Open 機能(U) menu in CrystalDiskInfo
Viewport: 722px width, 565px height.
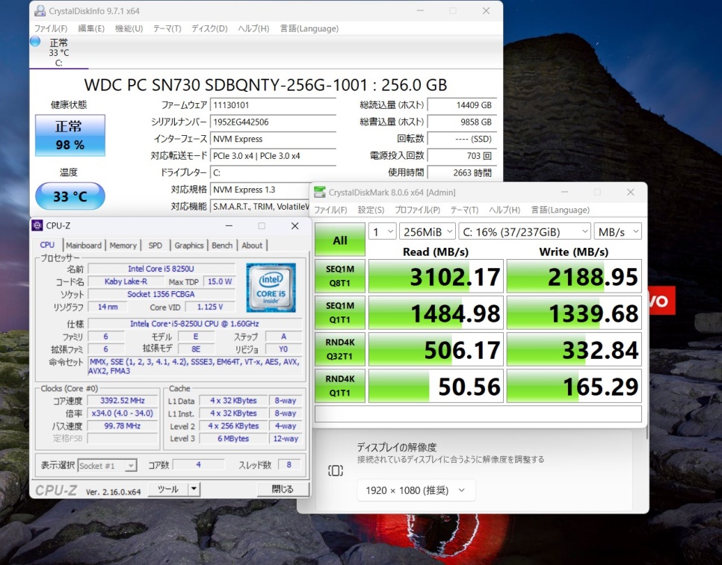pyautogui.click(x=129, y=28)
